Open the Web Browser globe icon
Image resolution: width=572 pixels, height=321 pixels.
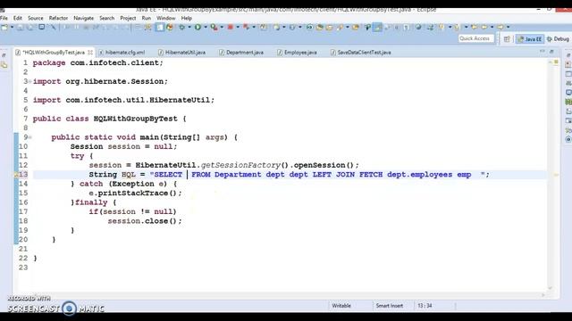(x=418, y=27)
